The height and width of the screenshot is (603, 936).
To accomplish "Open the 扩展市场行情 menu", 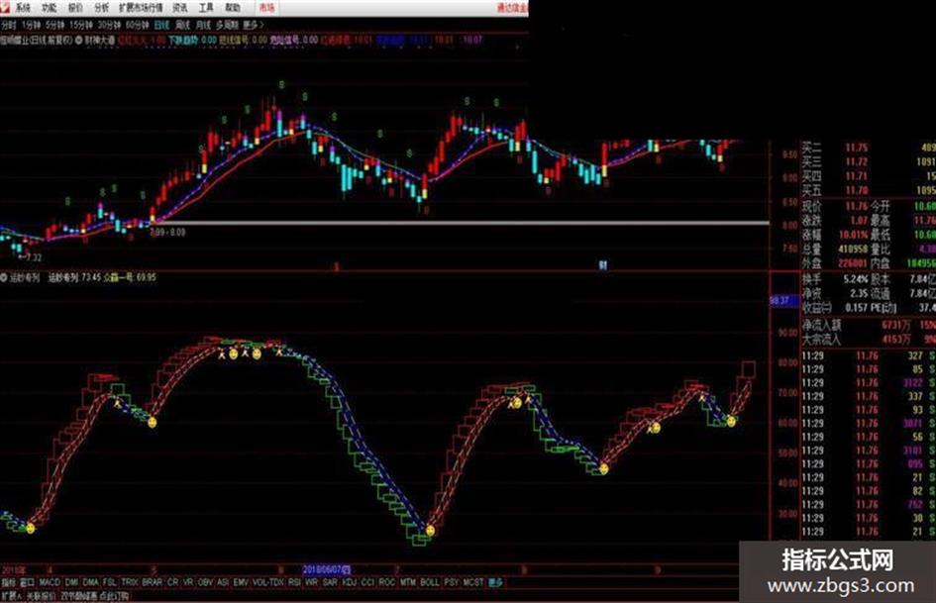I will tap(141, 8).
